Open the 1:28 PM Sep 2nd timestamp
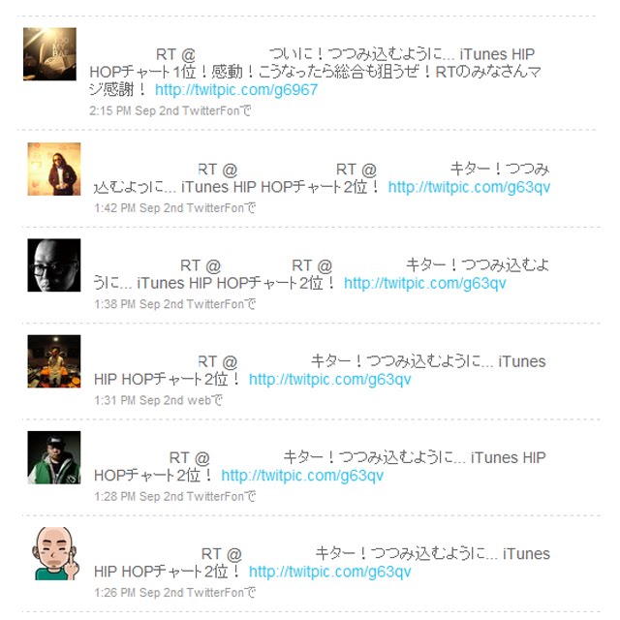 139,496
